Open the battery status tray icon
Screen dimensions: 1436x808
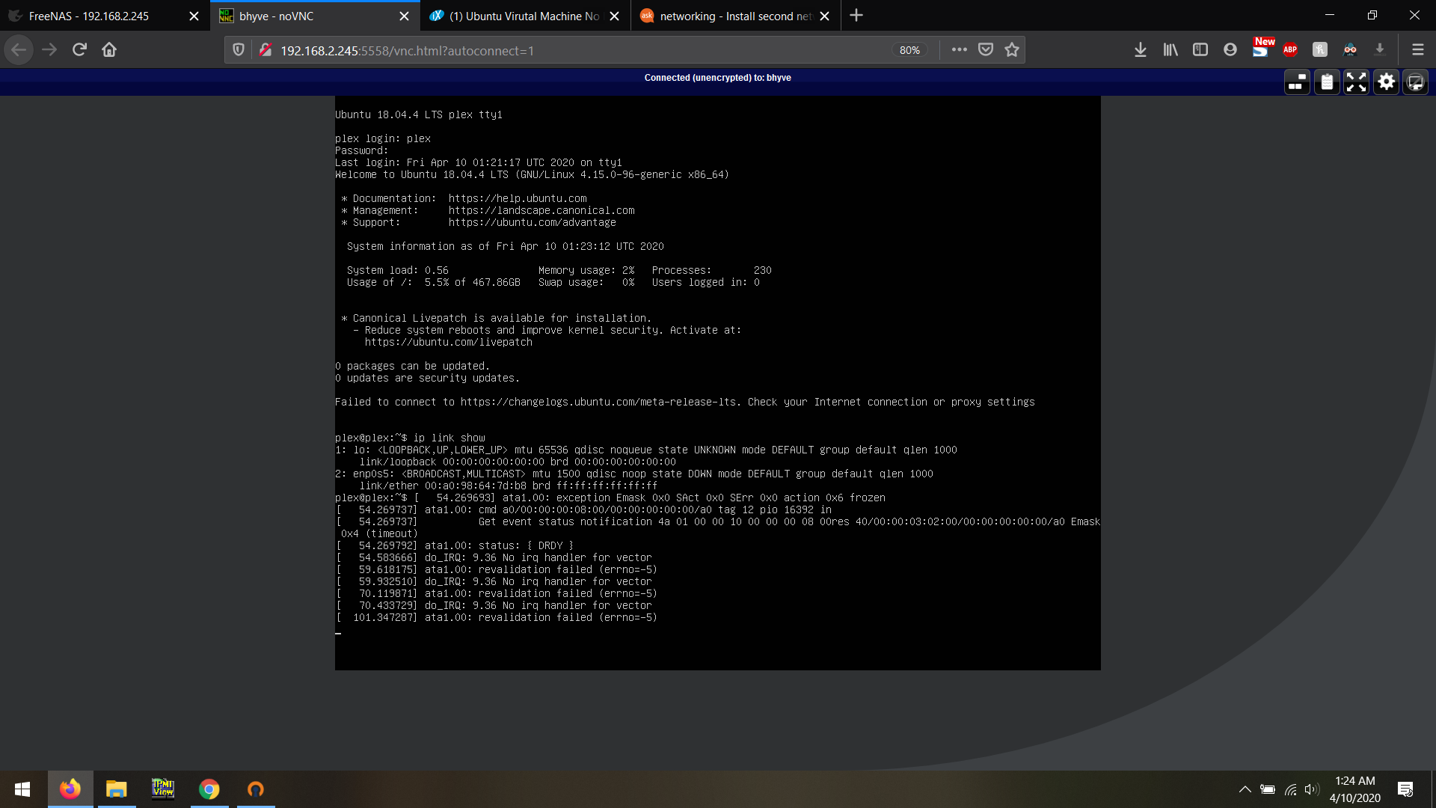(1268, 789)
